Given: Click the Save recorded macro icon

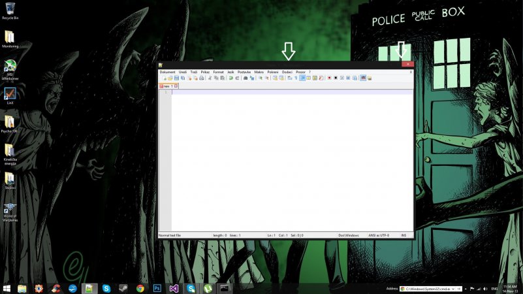Looking at the screenshot, I should tap(355, 78).
